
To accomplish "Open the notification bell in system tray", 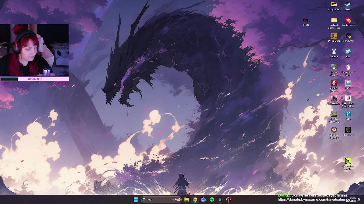I will coord(359,199).
